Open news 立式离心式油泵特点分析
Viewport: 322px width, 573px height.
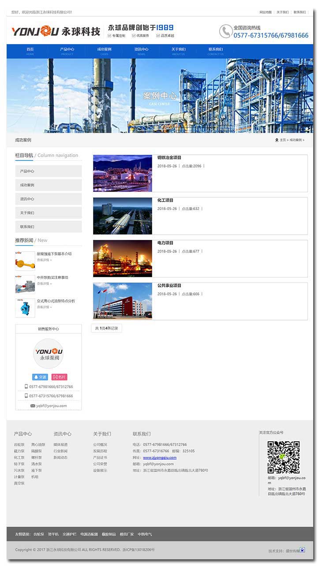56,301
